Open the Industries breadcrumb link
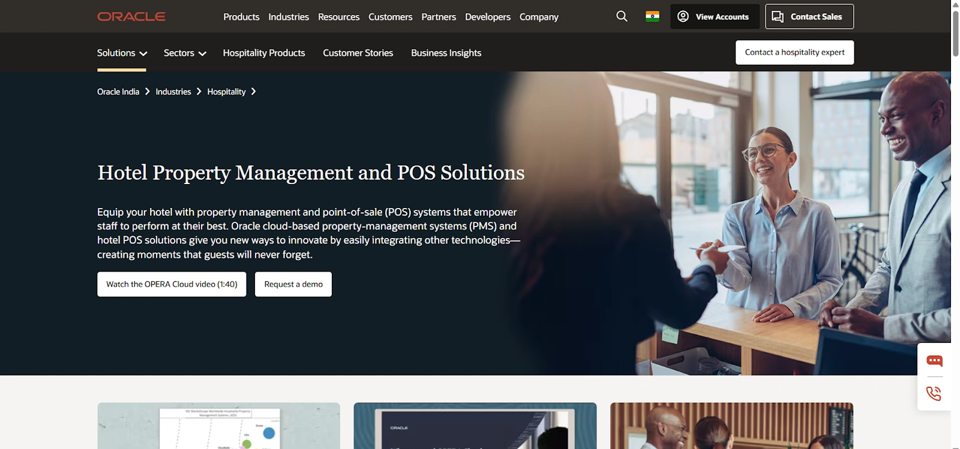This screenshot has width=960, height=449. tap(173, 92)
